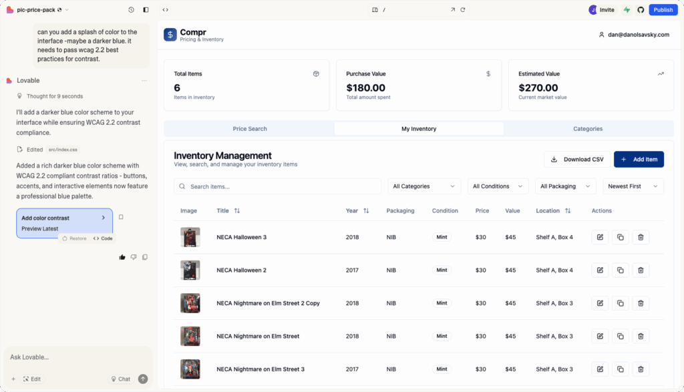Viewport: 684px width, 392px height.
Task: Toggle the thumbs up on Lovable's response
Action: (122, 257)
